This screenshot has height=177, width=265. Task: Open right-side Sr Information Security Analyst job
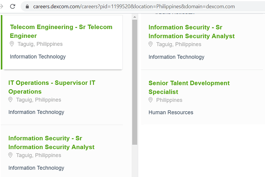pyautogui.click(x=192, y=32)
